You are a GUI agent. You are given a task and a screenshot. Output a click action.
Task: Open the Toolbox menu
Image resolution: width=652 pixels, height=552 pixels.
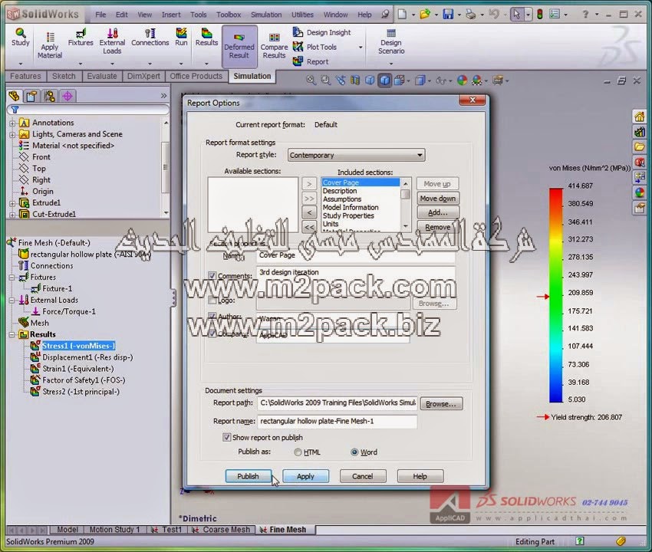click(229, 15)
